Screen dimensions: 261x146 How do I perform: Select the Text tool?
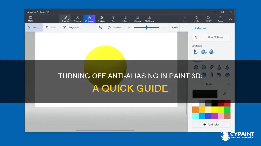(x=113, y=19)
